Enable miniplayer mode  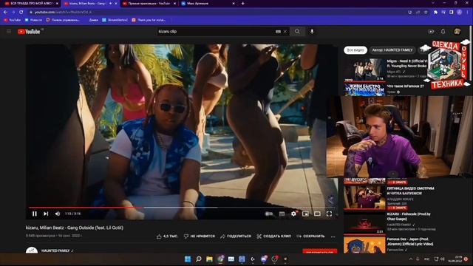coord(305,214)
